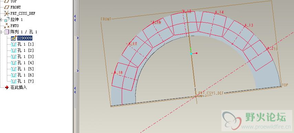
Task: Select the 拉伸 1 extrude feature icon
Action: pyautogui.click(x=7, y=20)
